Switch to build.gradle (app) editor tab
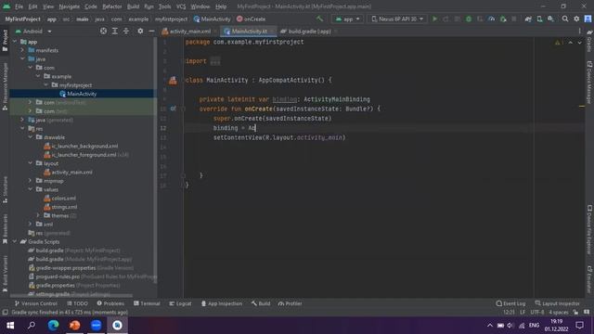The width and height of the screenshot is (594, 334). click(x=309, y=31)
